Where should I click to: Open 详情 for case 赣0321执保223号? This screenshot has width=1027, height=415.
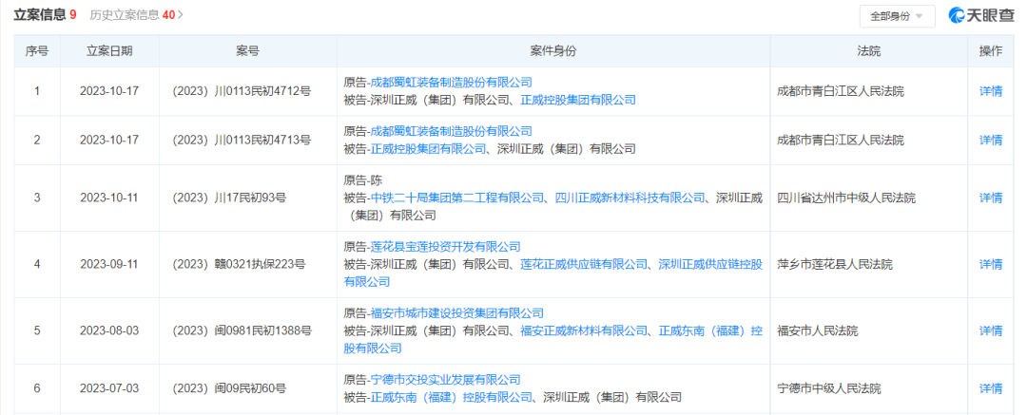(990, 264)
